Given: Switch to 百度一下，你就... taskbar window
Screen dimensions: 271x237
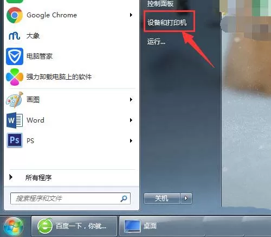Looking at the screenshot, I should click(74, 226).
